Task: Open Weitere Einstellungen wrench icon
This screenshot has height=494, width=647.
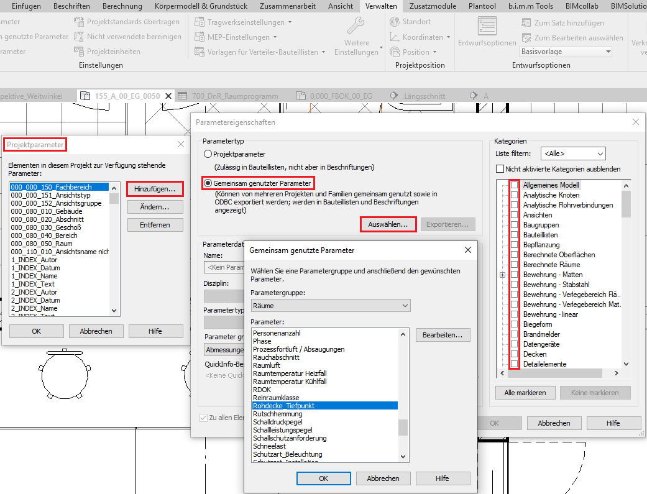Action: pyautogui.click(x=356, y=26)
